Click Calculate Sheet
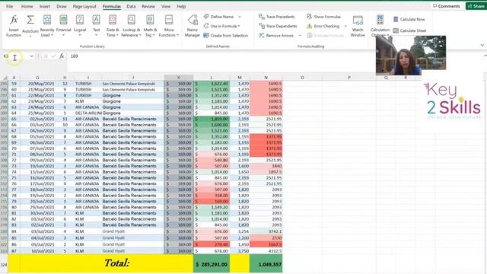 (x=409, y=30)
